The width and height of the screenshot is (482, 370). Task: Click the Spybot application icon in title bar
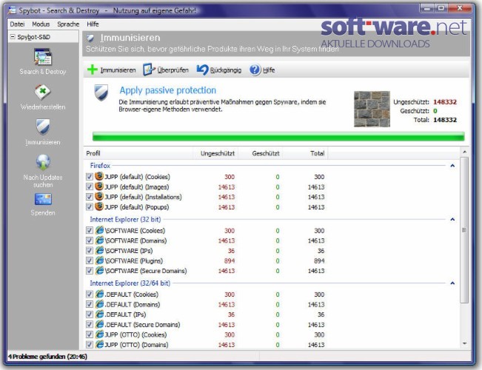[x=13, y=10]
